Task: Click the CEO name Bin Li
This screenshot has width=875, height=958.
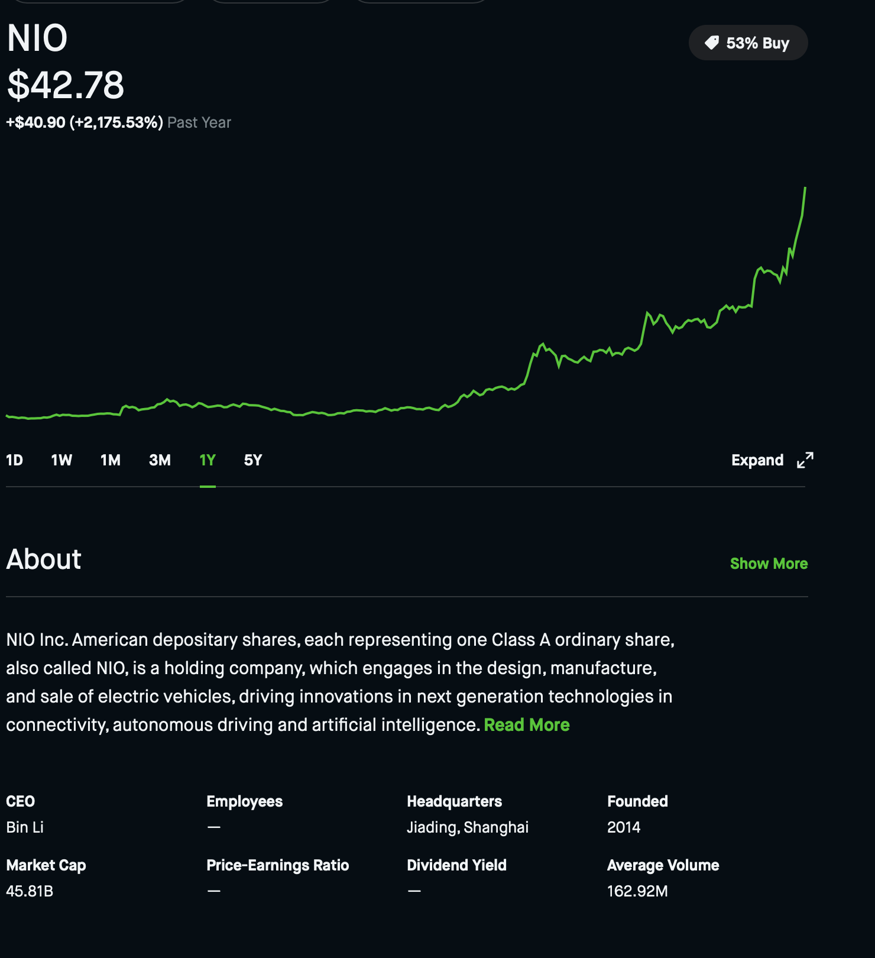Action: (25, 827)
